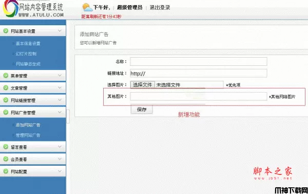Go to 基本信息设置 submenu link

click(28, 44)
